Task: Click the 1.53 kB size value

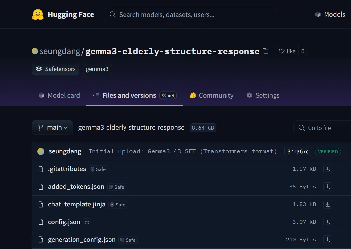Action: [304, 205]
